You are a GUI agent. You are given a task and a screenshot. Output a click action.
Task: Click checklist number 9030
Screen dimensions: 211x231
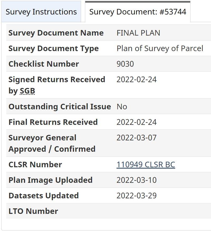point(125,64)
